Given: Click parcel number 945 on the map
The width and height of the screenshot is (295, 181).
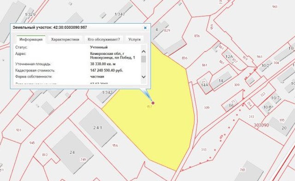Looking at the screenshot, I should [32, 143].
